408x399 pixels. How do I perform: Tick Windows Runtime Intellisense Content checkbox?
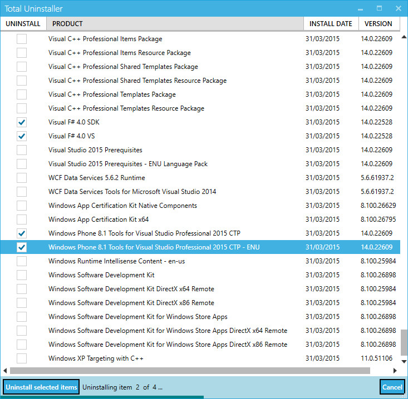[x=22, y=261]
